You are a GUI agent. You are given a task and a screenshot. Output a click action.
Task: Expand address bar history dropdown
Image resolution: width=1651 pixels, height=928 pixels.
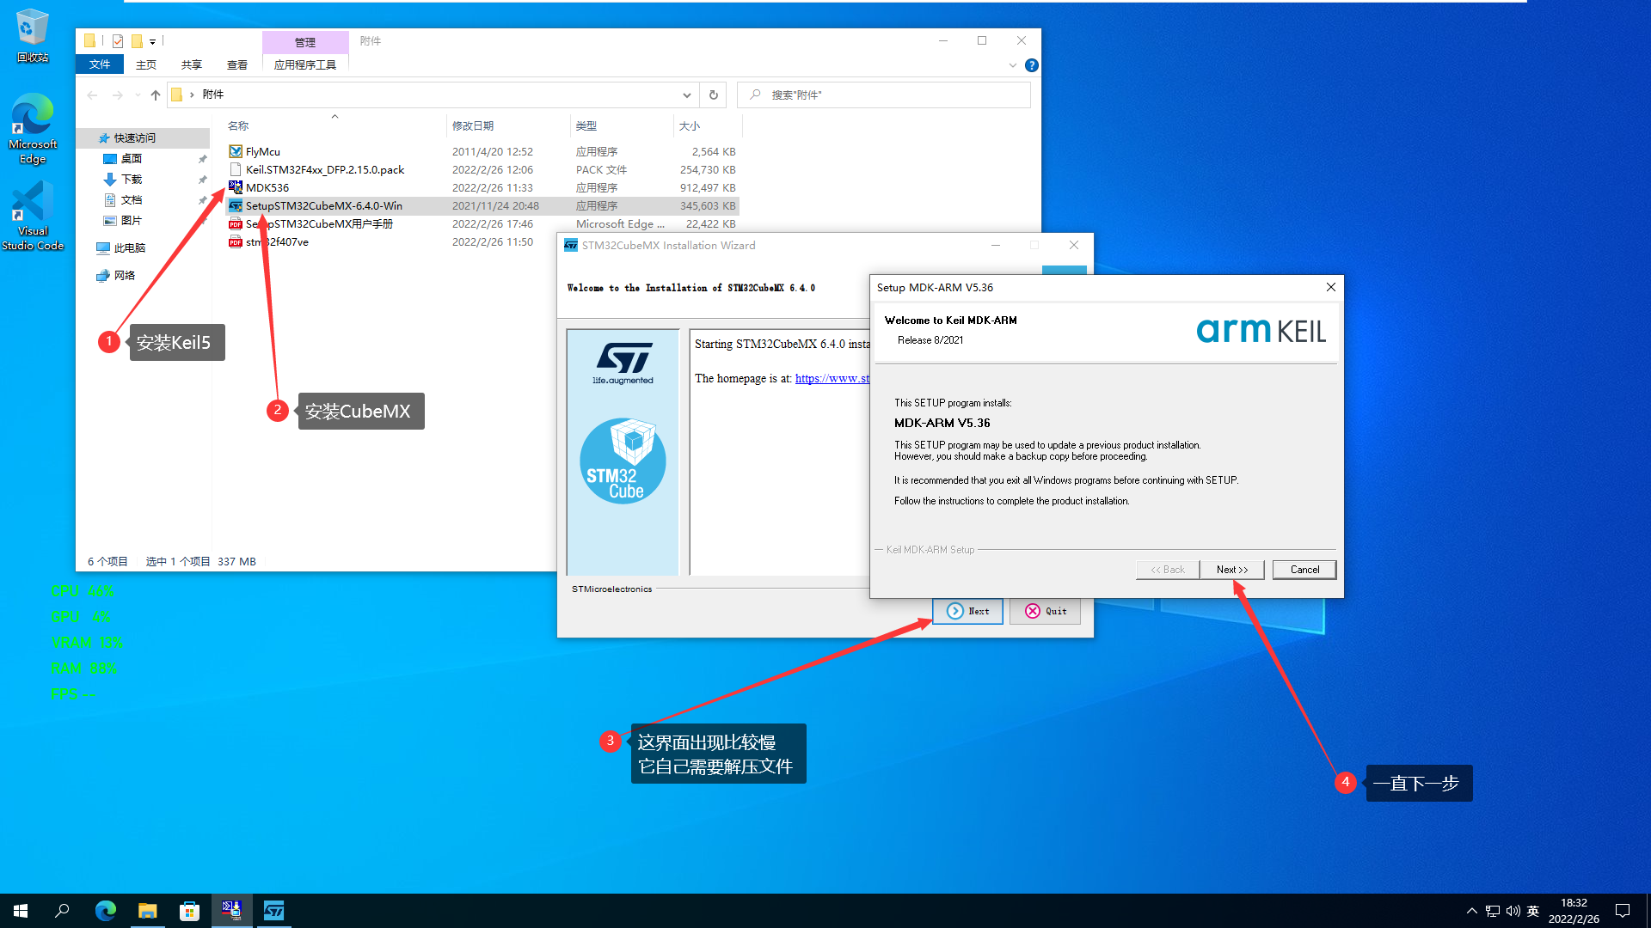pyautogui.click(x=686, y=95)
